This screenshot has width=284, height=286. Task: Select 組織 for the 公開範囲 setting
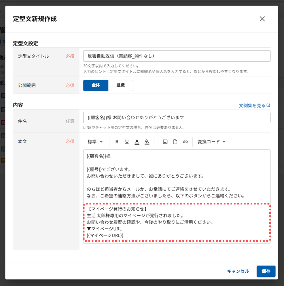tap(121, 85)
